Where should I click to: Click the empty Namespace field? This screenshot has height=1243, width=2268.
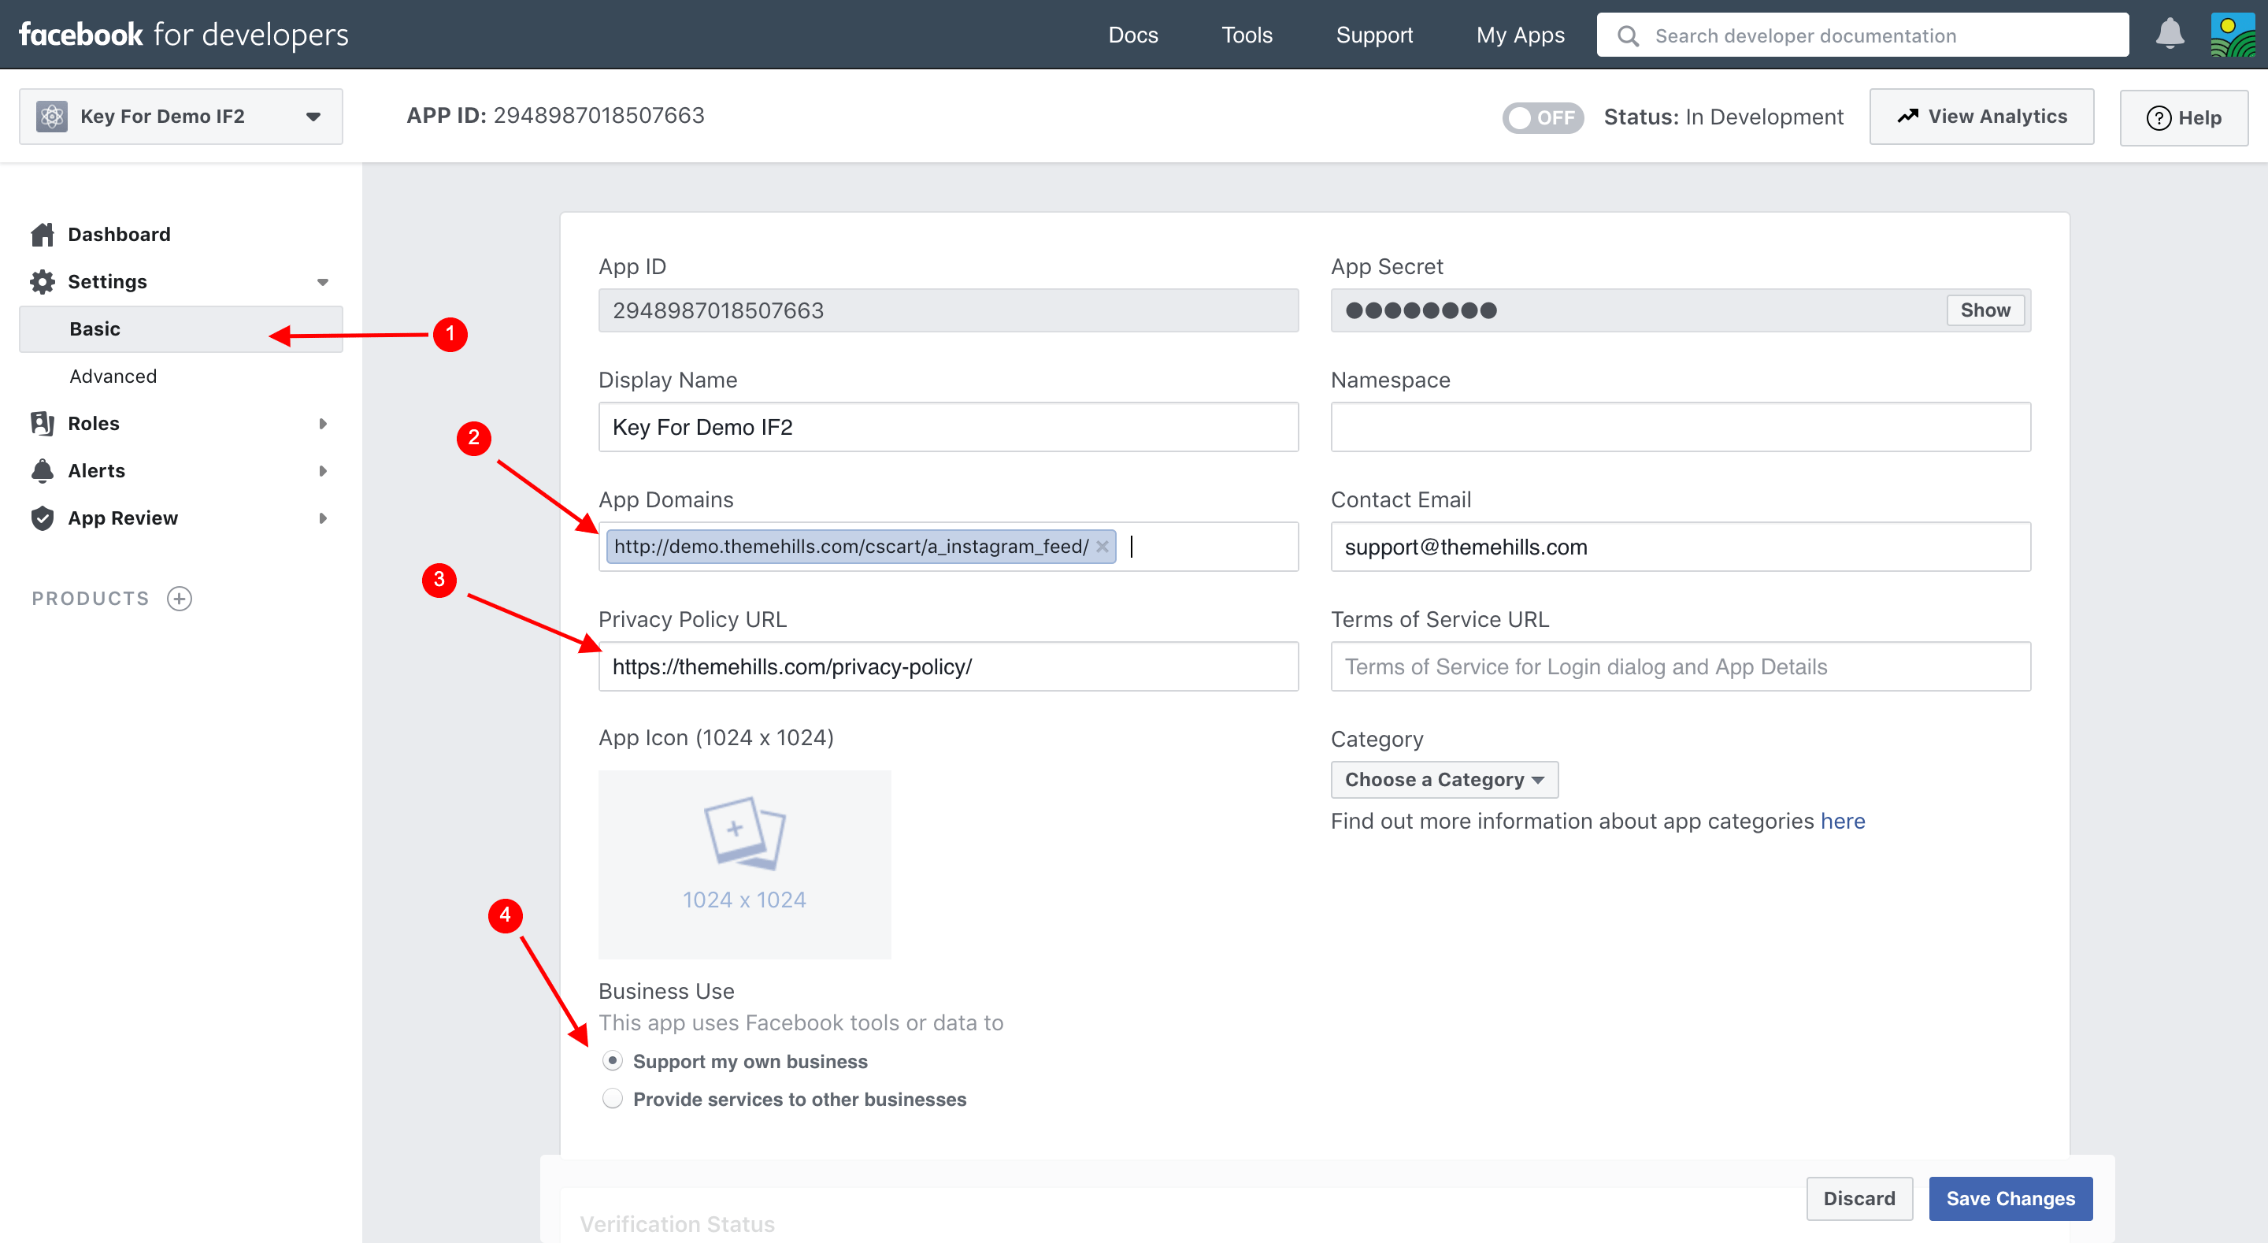tap(1681, 427)
